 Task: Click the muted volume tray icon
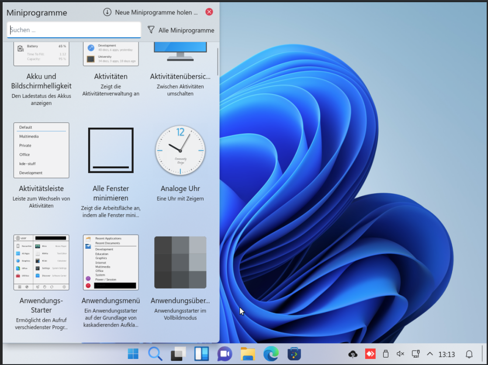(400, 354)
